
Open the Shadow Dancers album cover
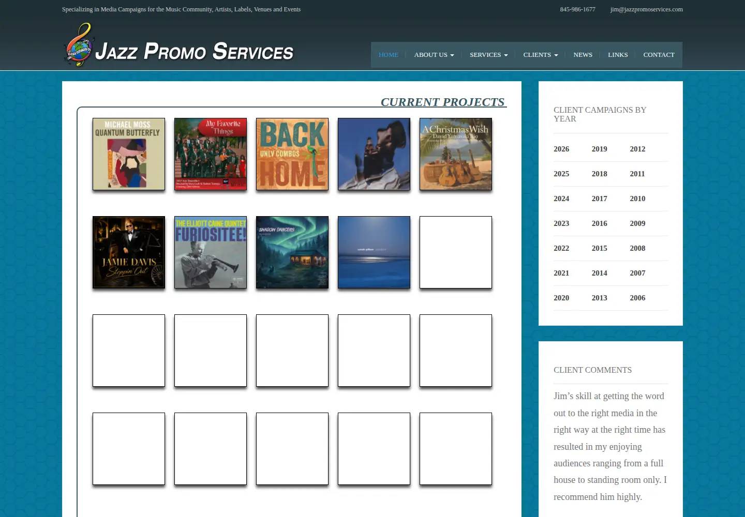tap(292, 252)
